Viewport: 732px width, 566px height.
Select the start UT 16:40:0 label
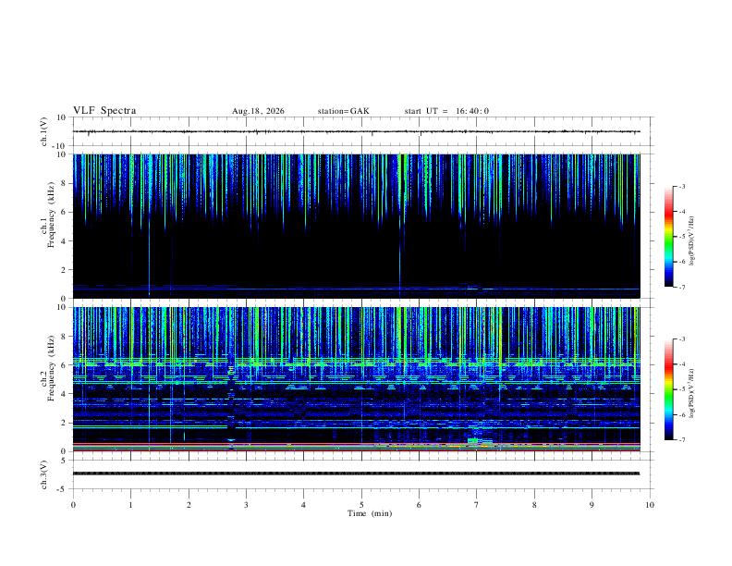pos(446,111)
